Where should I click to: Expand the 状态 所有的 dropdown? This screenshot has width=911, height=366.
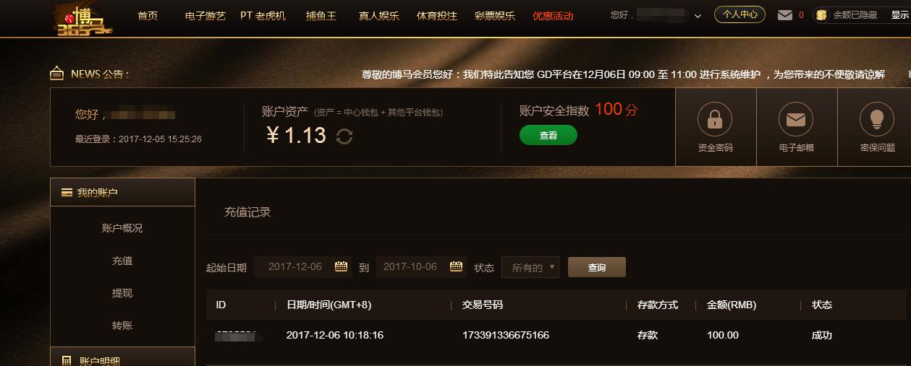pyautogui.click(x=530, y=267)
